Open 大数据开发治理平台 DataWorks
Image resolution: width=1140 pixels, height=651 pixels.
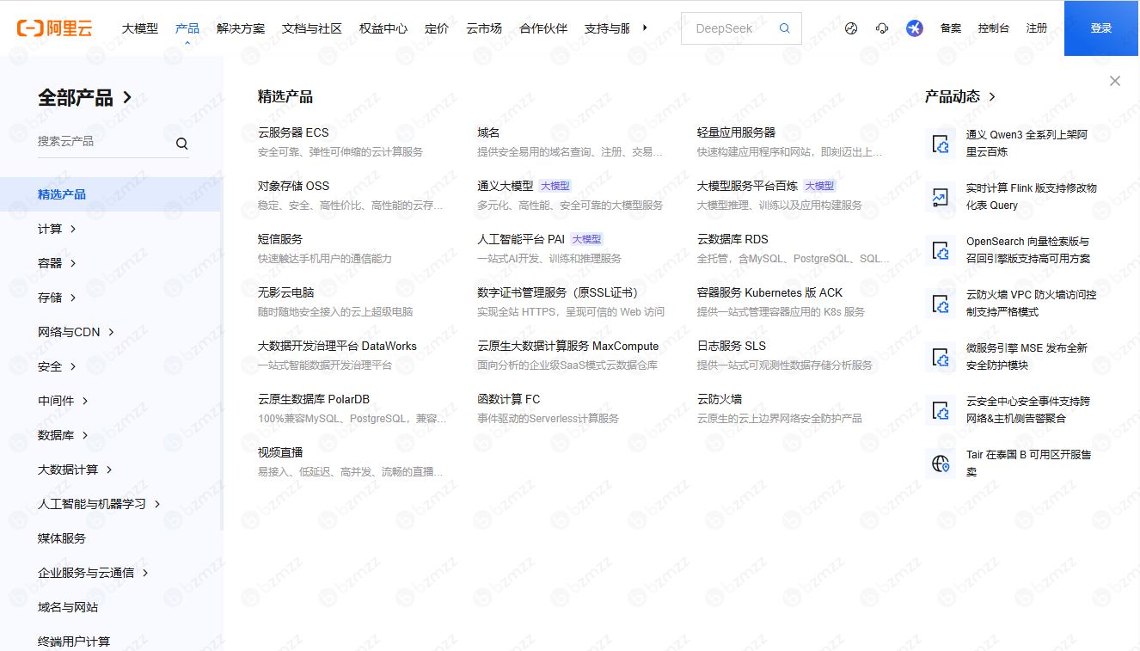pyautogui.click(x=337, y=346)
